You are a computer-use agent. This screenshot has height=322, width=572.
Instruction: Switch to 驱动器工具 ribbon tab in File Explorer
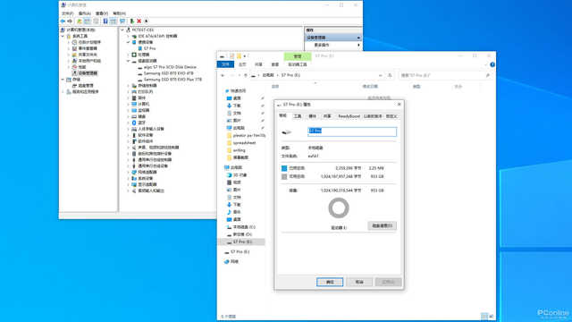pyautogui.click(x=298, y=64)
